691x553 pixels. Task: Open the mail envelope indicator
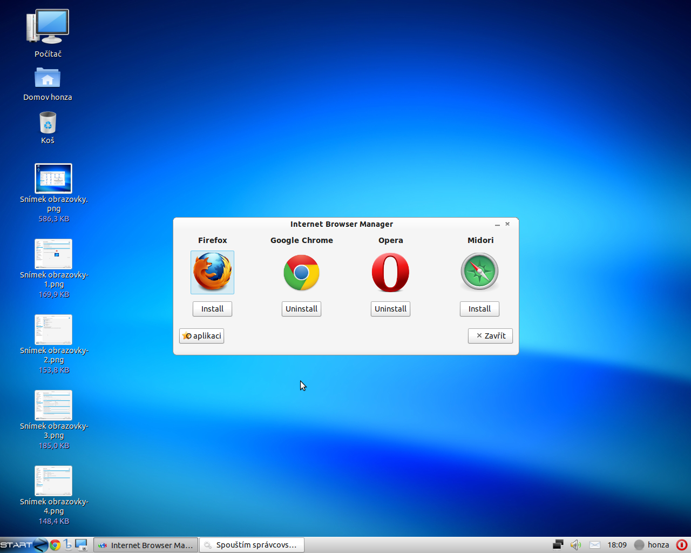pyautogui.click(x=594, y=545)
